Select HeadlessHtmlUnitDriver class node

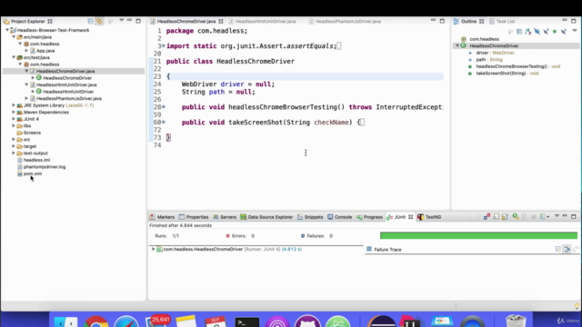pos(68,92)
